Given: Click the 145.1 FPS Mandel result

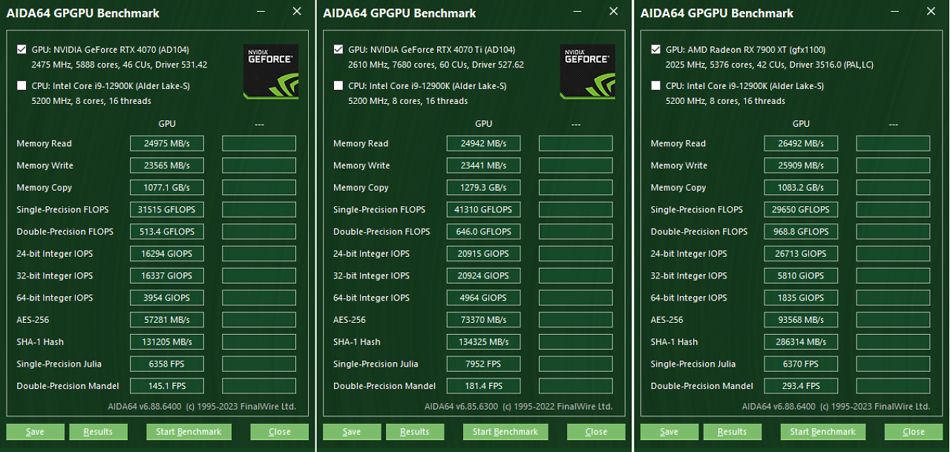Looking at the screenshot, I should (167, 386).
